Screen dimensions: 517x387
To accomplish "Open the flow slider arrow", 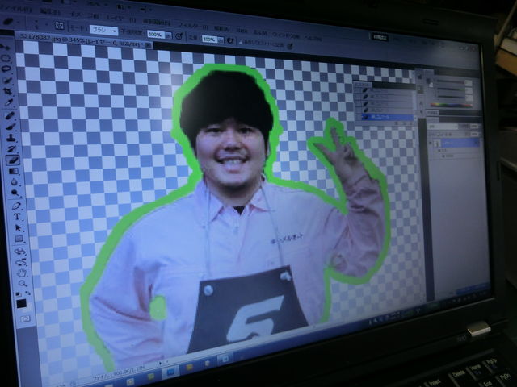I will pos(221,40).
